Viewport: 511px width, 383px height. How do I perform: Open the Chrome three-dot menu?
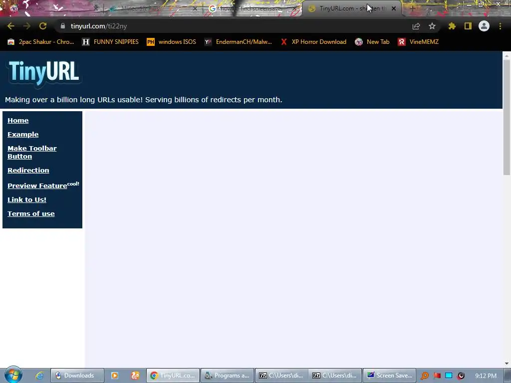[500, 26]
